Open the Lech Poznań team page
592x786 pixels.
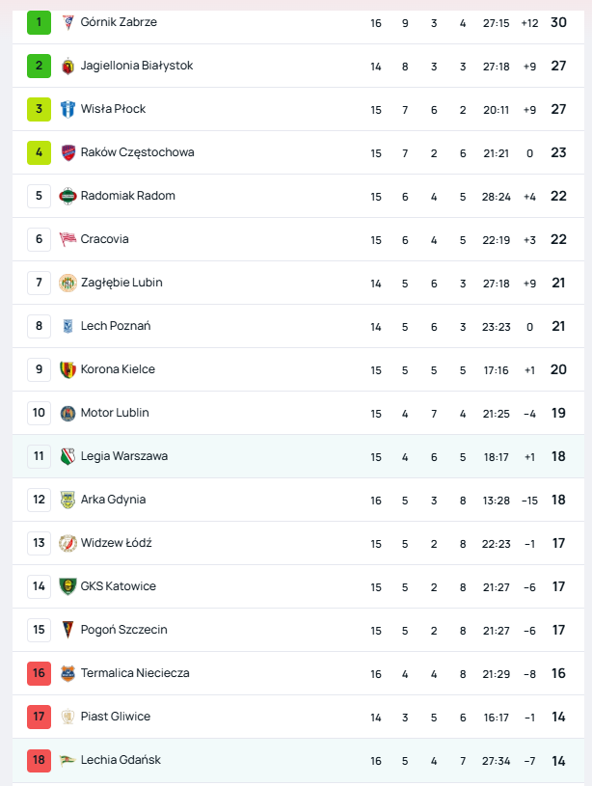pos(116,326)
